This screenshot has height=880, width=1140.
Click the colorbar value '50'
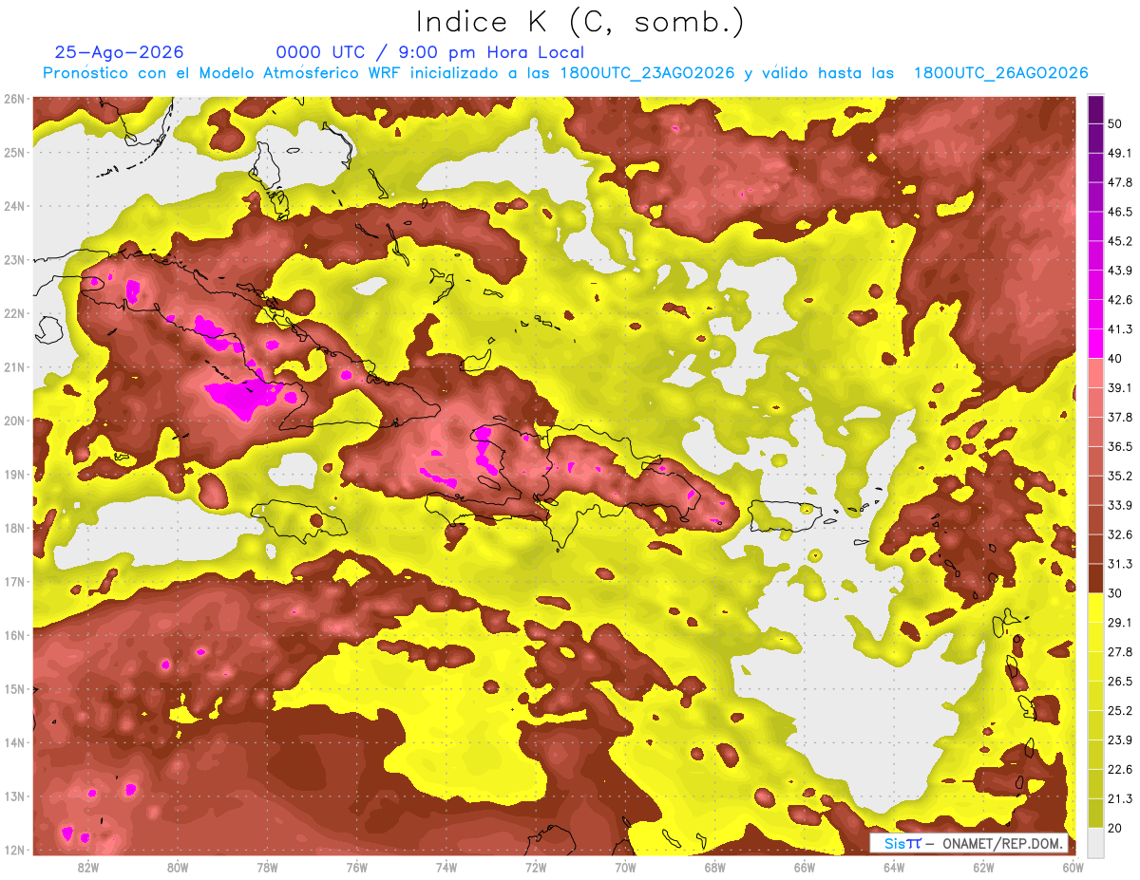1116,123
